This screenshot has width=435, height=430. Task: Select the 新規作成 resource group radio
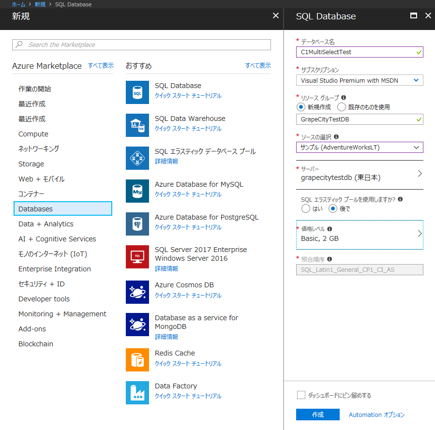coord(301,107)
